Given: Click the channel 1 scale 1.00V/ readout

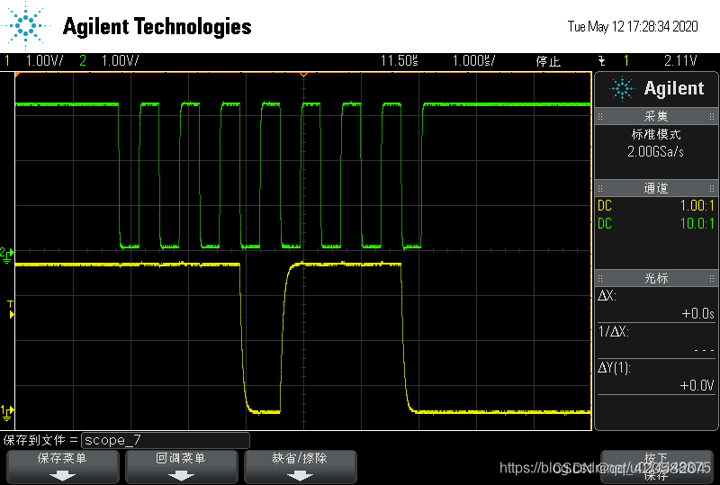Looking at the screenshot, I should click(44, 60).
